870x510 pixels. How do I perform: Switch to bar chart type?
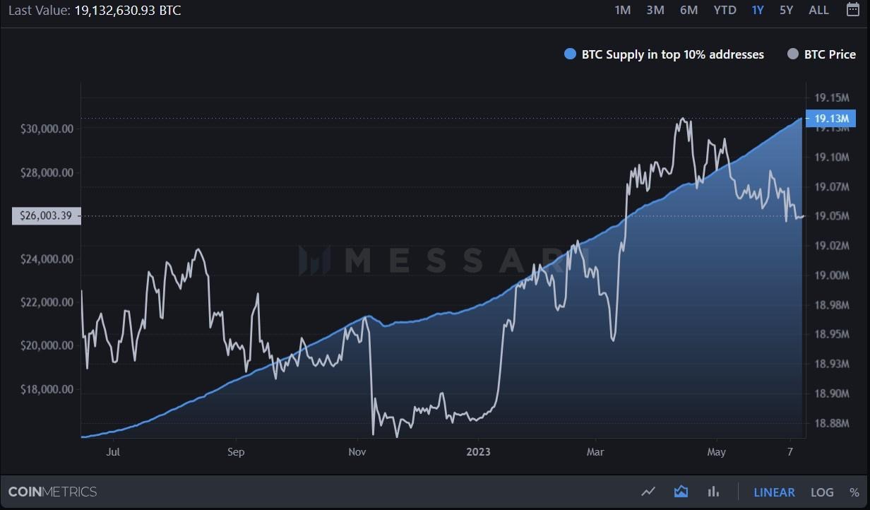(x=713, y=492)
